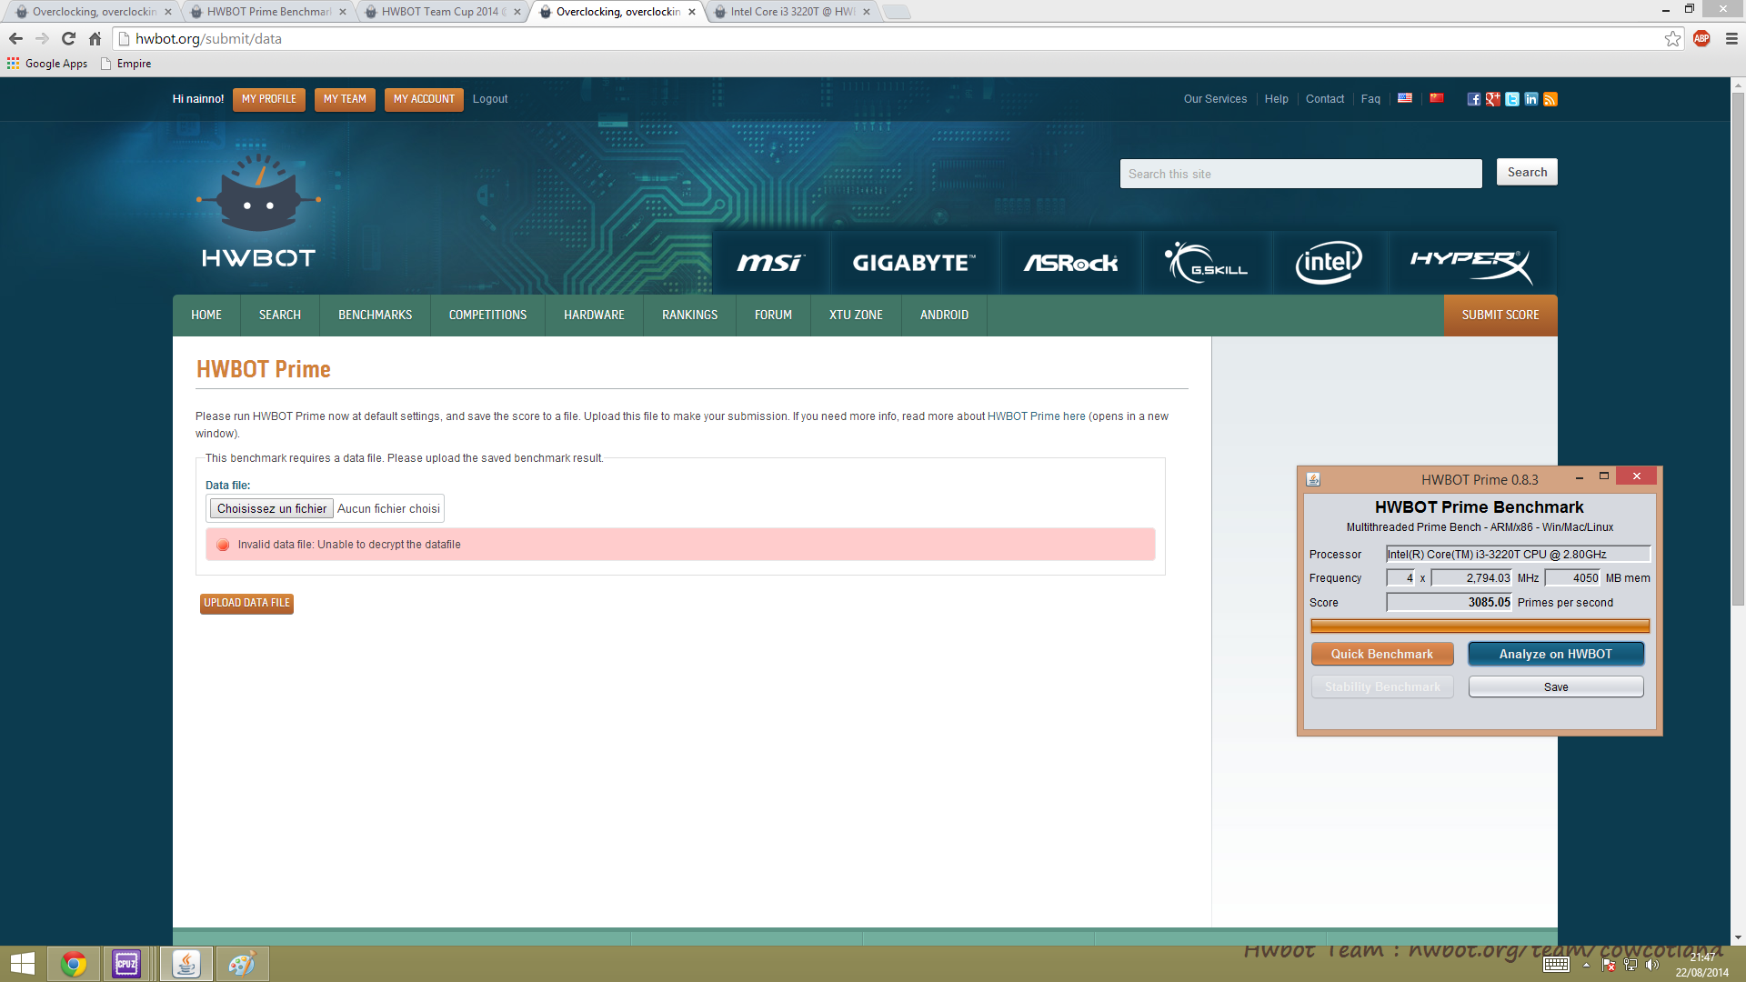Image resolution: width=1746 pixels, height=982 pixels.
Task: Open the XTU ZONE menu
Action: (x=856, y=315)
